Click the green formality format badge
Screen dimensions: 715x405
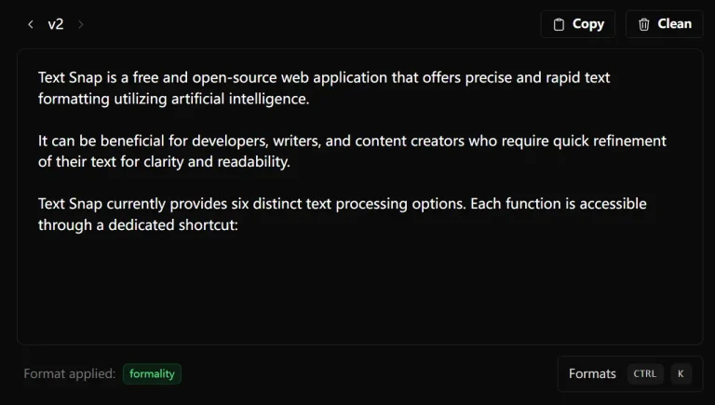coord(152,373)
